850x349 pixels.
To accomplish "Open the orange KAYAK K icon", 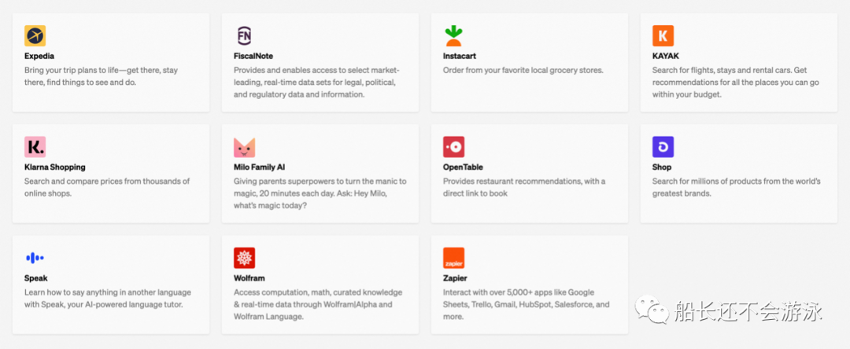I will (x=663, y=35).
